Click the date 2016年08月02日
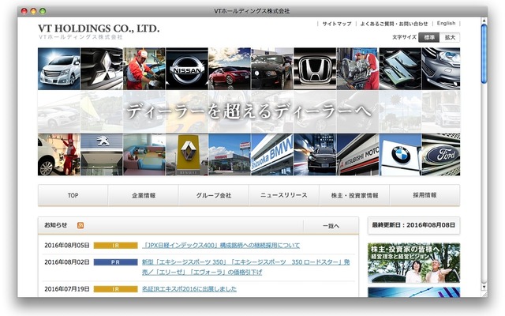 [x=67, y=262]
